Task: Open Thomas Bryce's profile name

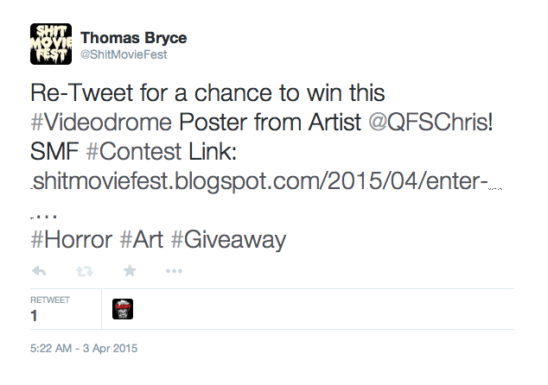Action: (133, 38)
